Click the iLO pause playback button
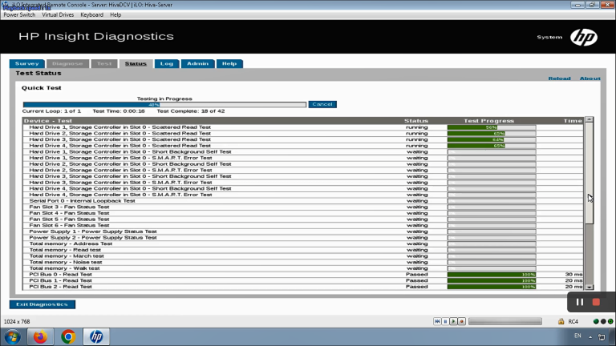The height and width of the screenshot is (346, 616). (x=445, y=321)
